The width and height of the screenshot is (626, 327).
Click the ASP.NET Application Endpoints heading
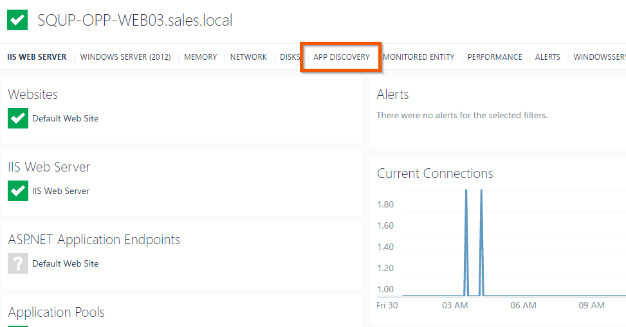(94, 240)
